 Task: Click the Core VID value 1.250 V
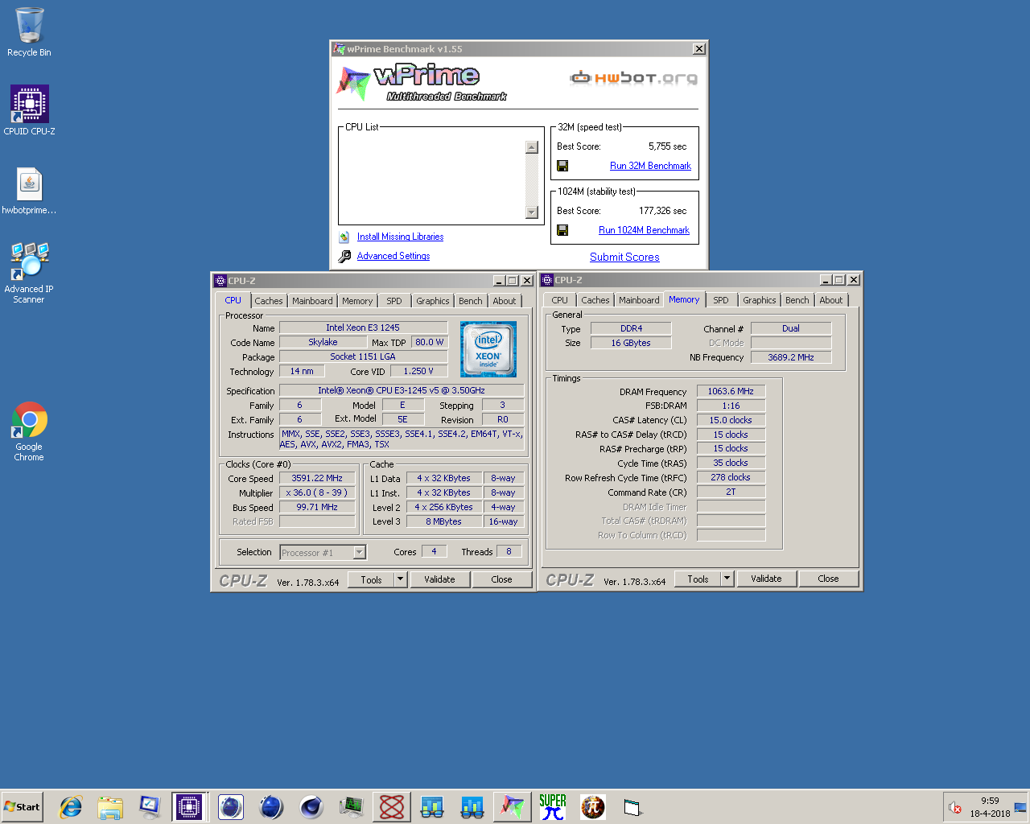tap(418, 371)
